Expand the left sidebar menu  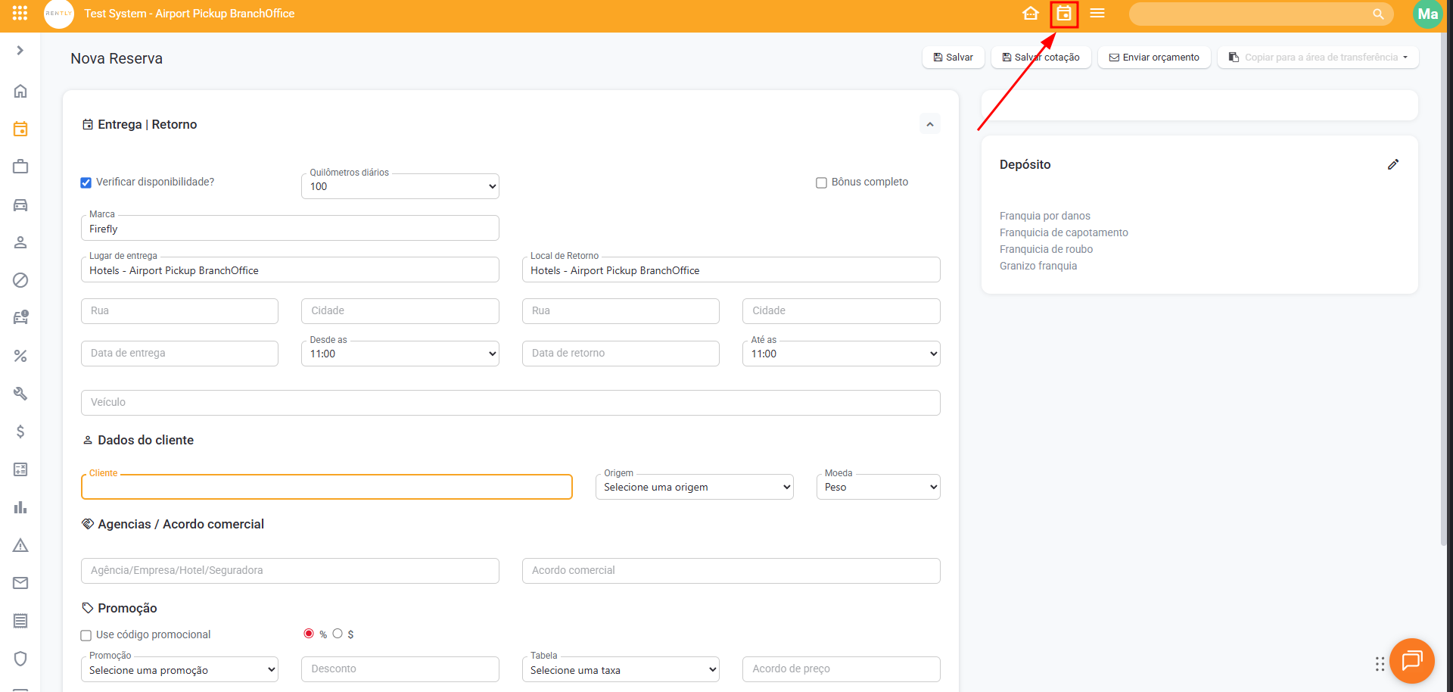pos(20,51)
